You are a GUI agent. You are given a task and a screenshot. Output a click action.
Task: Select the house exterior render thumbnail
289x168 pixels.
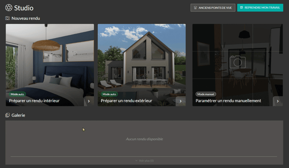pos(141,65)
